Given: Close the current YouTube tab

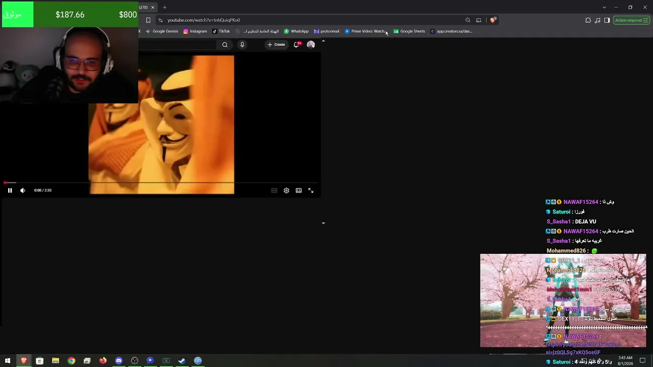Looking at the screenshot, I should (x=152, y=7).
